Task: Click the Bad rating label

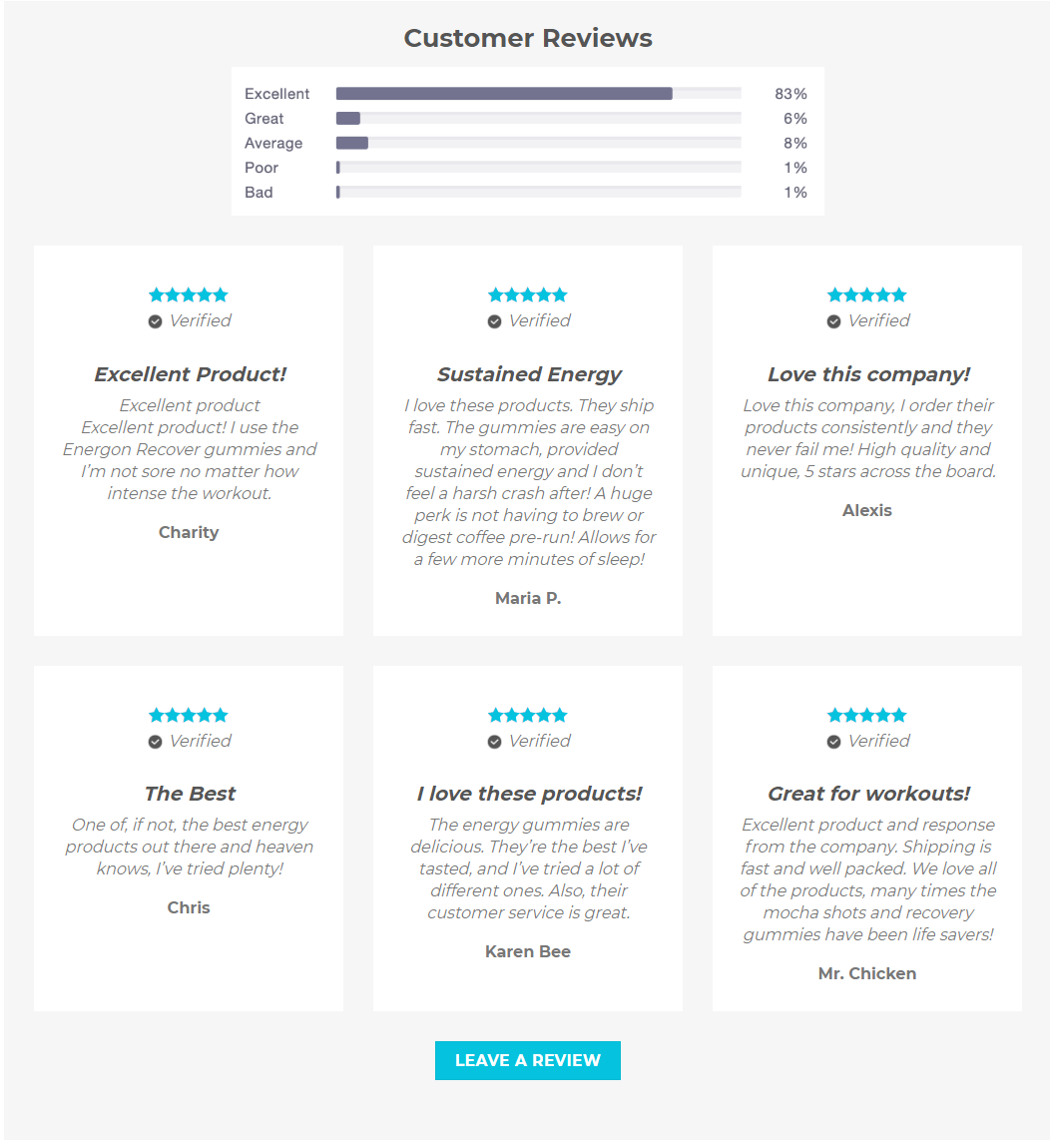Action: 259,193
